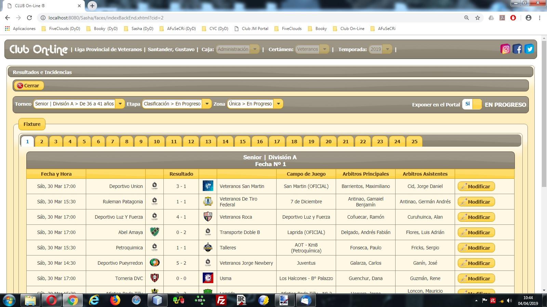This screenshot has width=547, height=307.
Task: Open the Instagram icon in header
Action: point(505,49)
